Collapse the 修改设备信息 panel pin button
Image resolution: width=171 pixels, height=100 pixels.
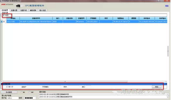[x=166, y=84]
